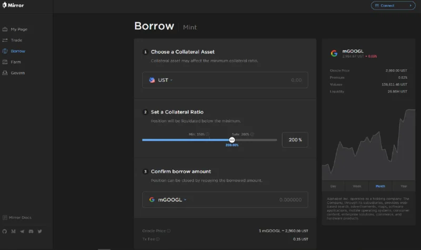Click the Choose a Collateral Asset heading
Screen dimensions: 421x250
tap(183, 51)
